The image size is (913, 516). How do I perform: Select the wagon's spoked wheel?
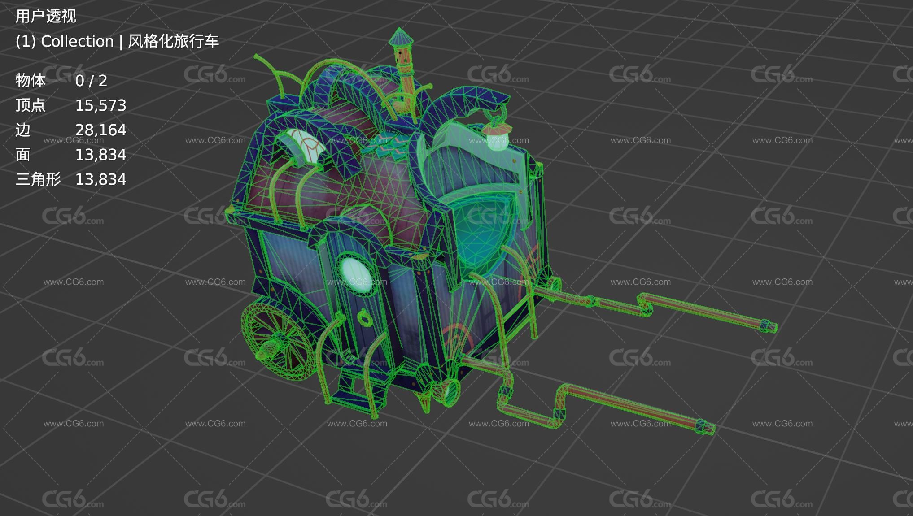[x=279, y=342]
